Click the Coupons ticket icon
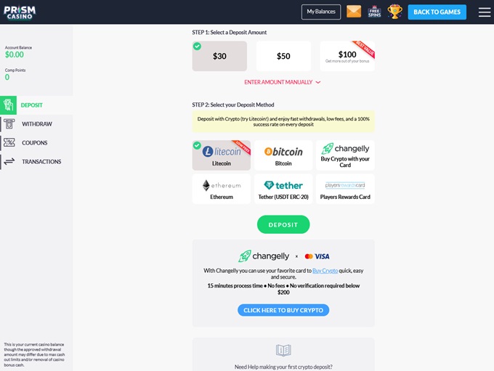 pos(9,143)
